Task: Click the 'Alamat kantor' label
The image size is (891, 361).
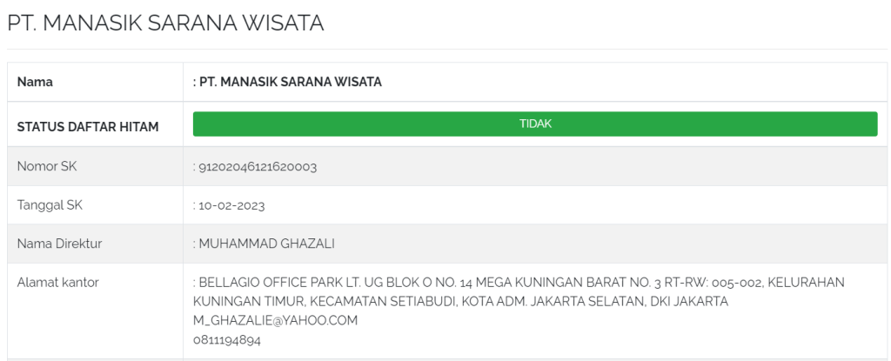Action: [x=57, y=283]
